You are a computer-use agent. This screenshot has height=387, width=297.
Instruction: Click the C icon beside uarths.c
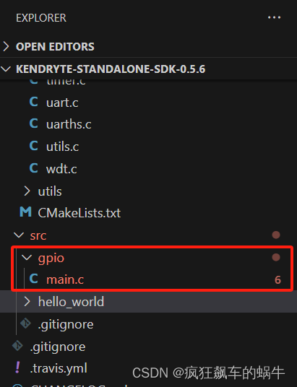pyautogui.click(x=34, y=123)
